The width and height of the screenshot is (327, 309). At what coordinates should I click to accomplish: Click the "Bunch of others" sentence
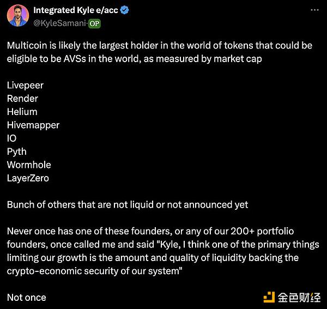[128, 204]
